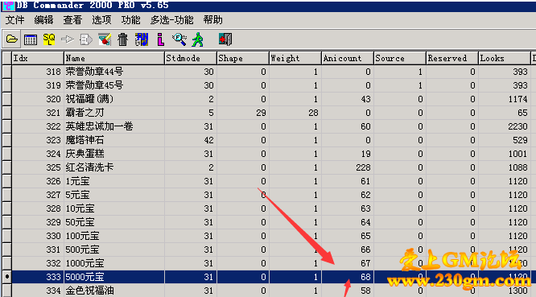Select row marker for 霸者之刃
The width and height of the screenshot is (536, 297).
(x=6, y=113)
